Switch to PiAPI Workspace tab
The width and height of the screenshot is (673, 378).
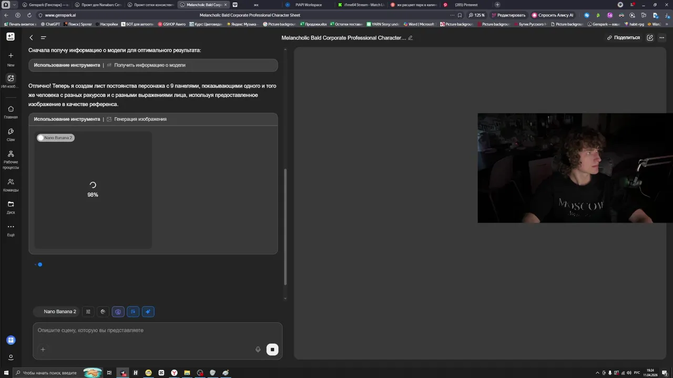(309, 5)
